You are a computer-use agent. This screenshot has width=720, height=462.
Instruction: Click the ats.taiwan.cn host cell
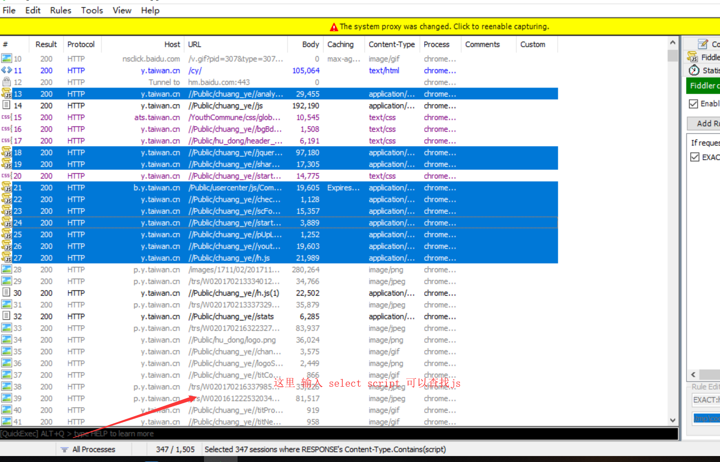(157, 118)
